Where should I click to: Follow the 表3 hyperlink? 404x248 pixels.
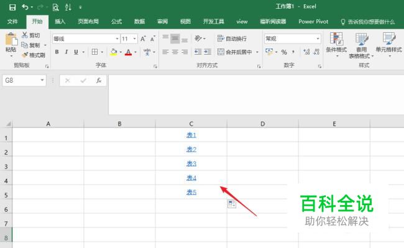click(x=191, y=163)
